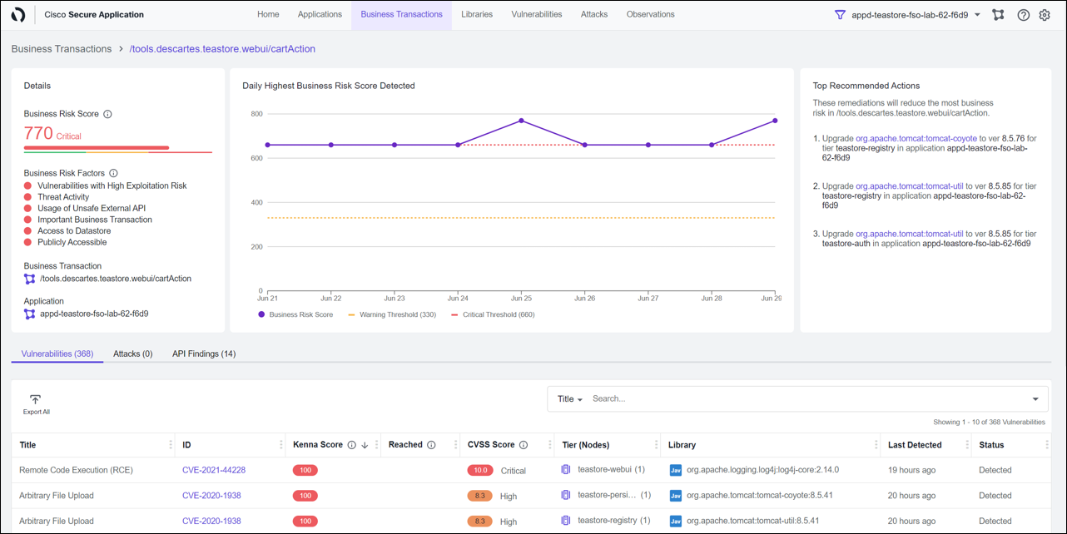
Task: Open the Title search filter dropdown
Action: coord(569,399)
